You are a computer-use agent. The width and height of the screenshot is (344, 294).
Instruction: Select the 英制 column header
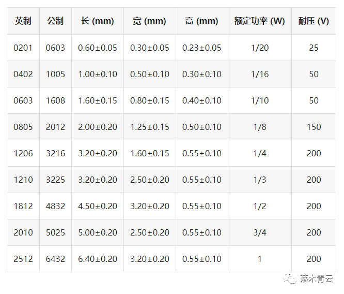(23, 21)
